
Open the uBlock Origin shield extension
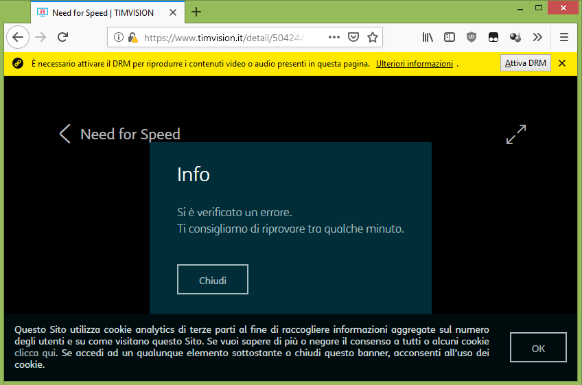(x=472, y=37)
